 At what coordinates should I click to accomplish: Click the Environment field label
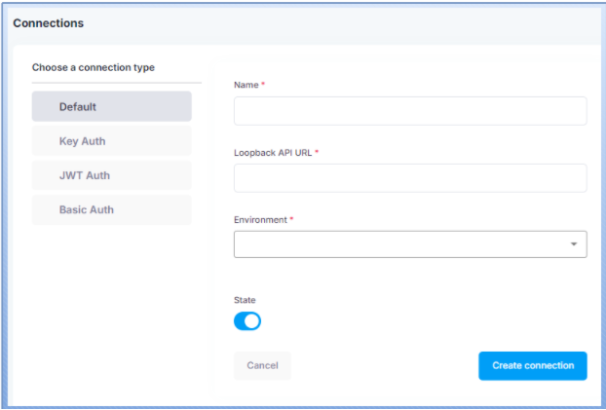point(260,220)
